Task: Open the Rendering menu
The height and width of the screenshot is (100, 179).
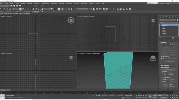Action: pyautogui.click(x=54, y=3)
